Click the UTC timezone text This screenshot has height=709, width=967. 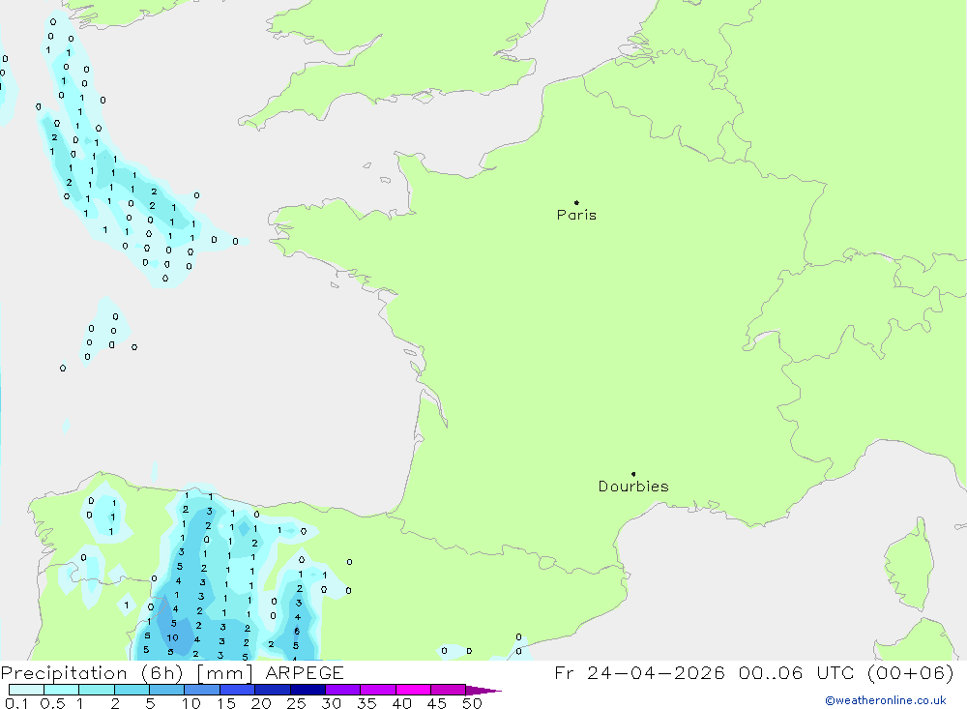pyautogui.click(x=835, y=672)
